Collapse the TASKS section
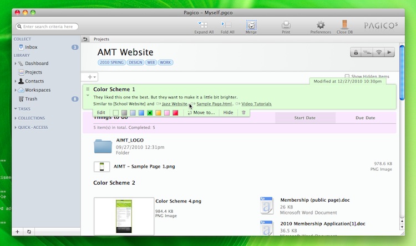Screen dimensions: 416x246 [x=16, y=109]
